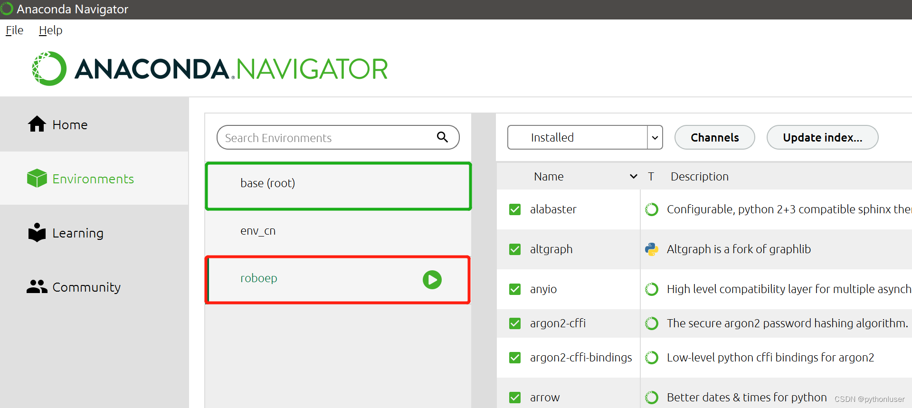The width and height of the screenshot is (912, 408).
Task: Click the Environments cube icon
Action: (x=37, y=178)
